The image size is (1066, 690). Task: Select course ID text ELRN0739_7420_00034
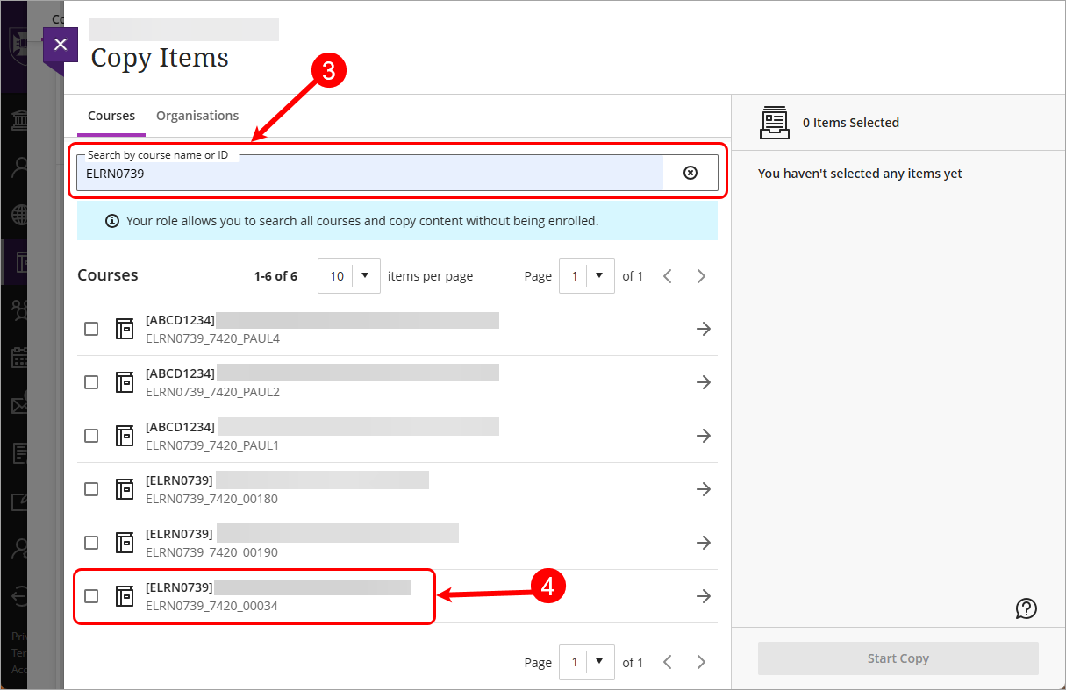click(x=211, y=606)
